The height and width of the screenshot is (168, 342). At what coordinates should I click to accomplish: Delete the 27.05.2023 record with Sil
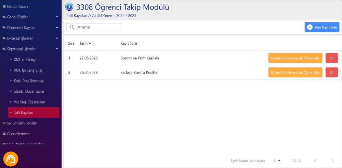tap(331, 58)
